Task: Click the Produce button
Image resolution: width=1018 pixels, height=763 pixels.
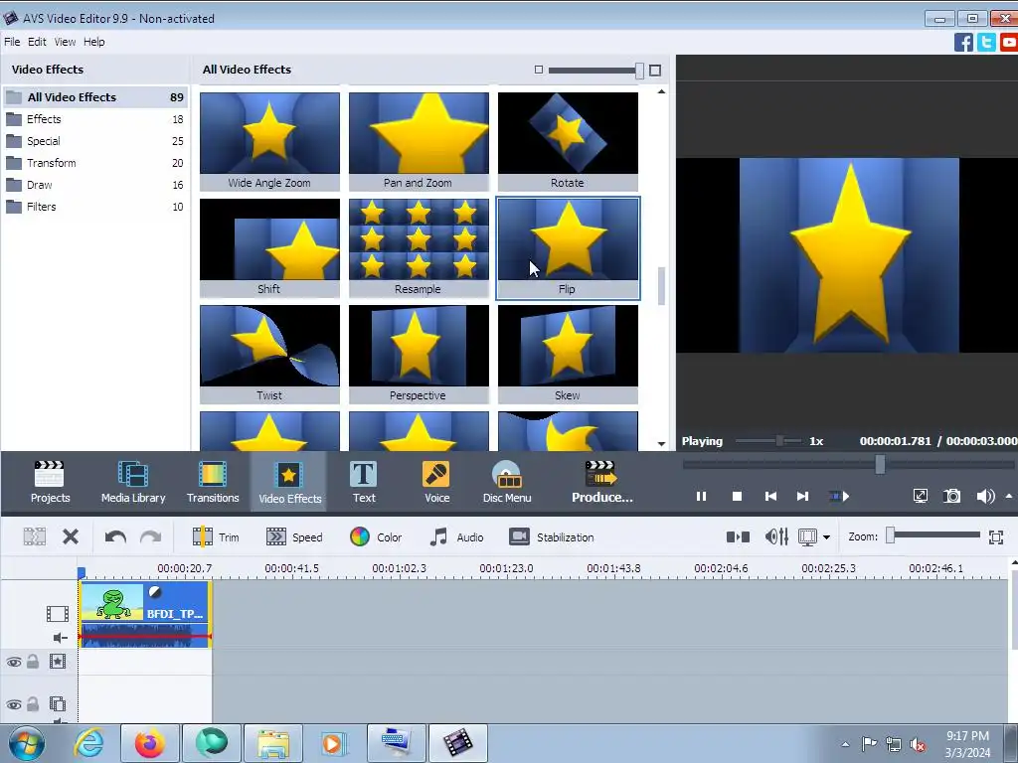Action: pyautogui.click(x=601, y=482)
